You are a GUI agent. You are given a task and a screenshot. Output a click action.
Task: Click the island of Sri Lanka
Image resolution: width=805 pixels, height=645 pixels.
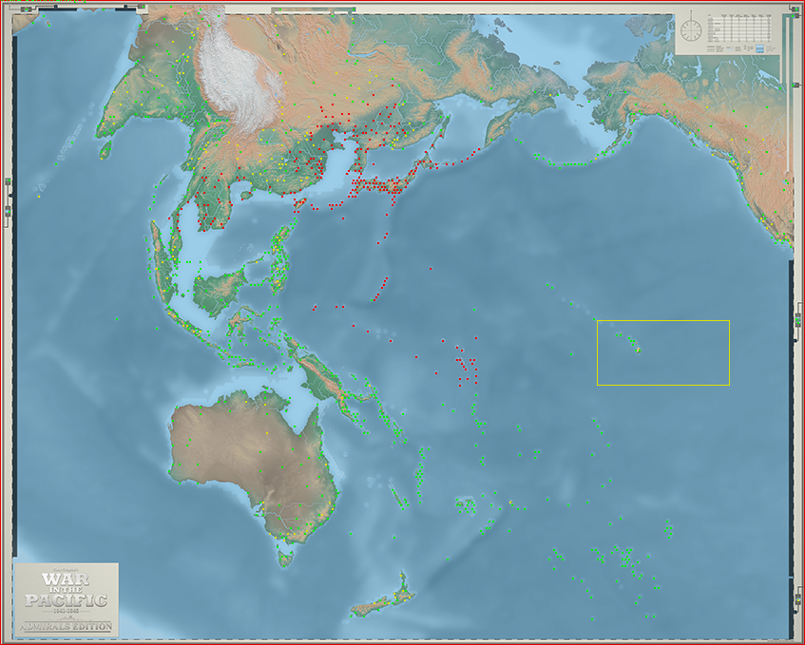[x=105, y=149]
